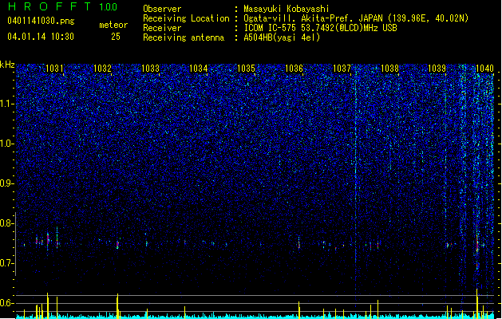Image resolution: width=502 pixels, height=319 pixels.
Task: Click the 0.9 kHz axis label
Action: coord(7,183)
